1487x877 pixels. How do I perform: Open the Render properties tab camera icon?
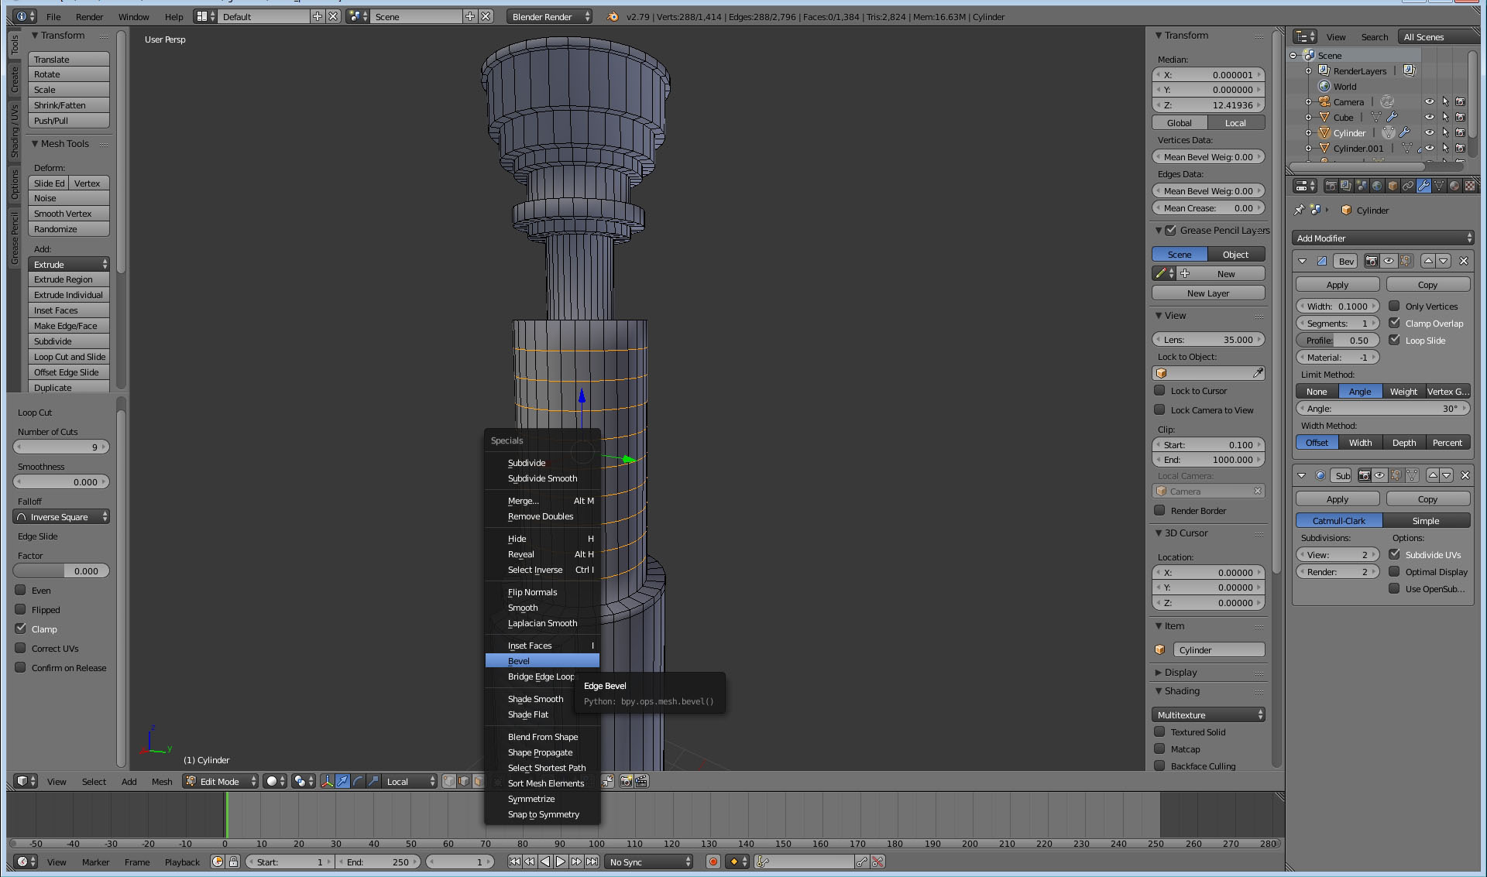coord(1331,186)
